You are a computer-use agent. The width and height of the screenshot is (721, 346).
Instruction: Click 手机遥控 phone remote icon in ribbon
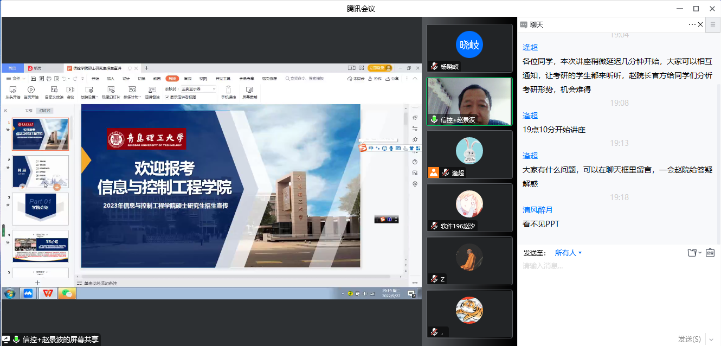(x=228, y=92)
